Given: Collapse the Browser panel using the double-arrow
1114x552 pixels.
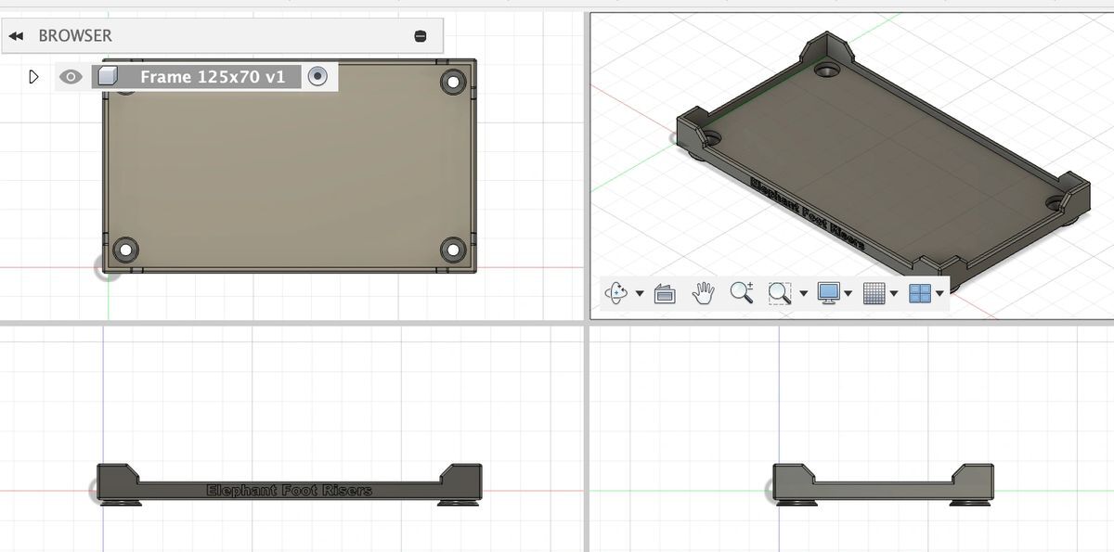Looking at the screenshot, I should click(16, 35).
